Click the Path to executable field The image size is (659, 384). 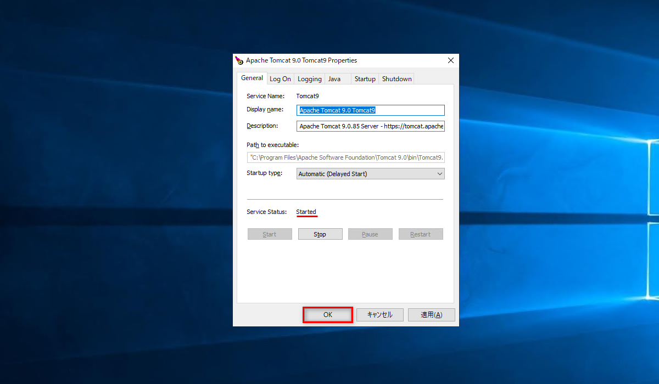click(x=345, y=157)
